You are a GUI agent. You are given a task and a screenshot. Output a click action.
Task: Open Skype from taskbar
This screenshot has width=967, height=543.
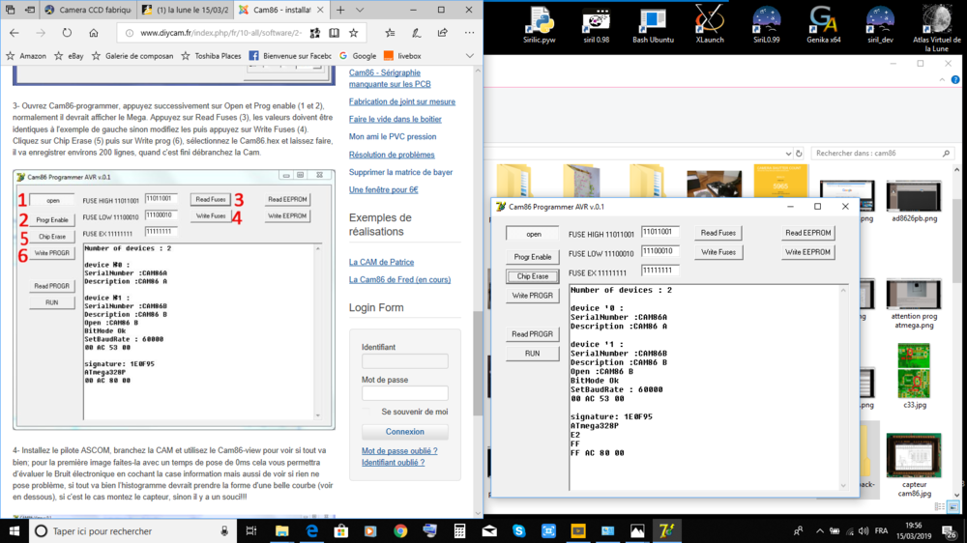518,530
